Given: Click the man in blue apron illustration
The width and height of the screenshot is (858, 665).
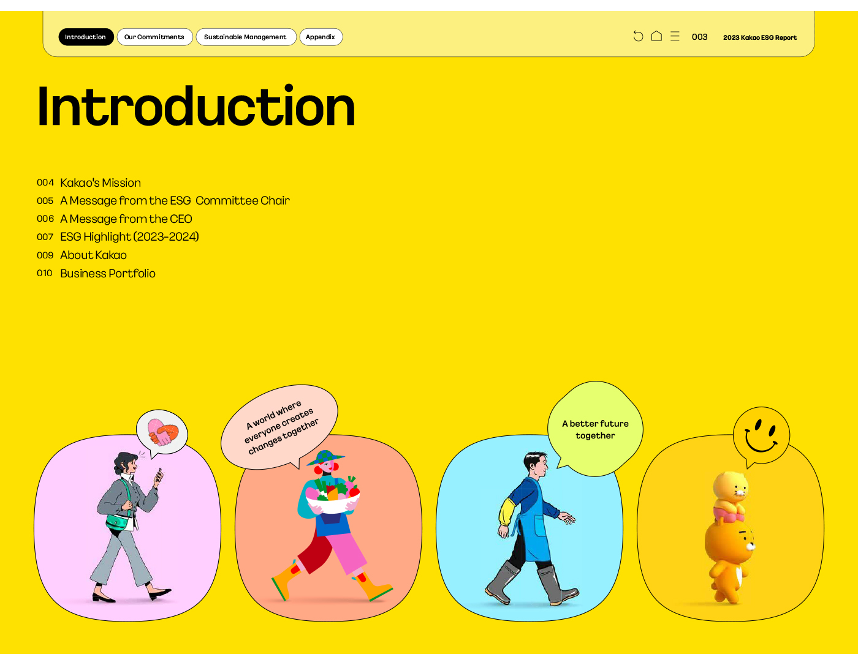Looking at the screenshot, I should tap(531, 529).
